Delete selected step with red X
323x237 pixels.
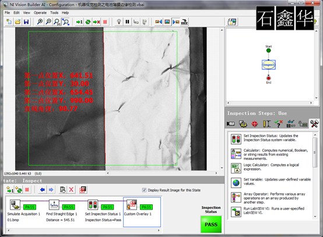(71, 190)
